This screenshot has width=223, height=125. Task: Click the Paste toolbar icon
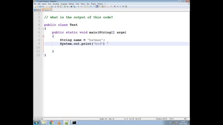tap(61, 7)
